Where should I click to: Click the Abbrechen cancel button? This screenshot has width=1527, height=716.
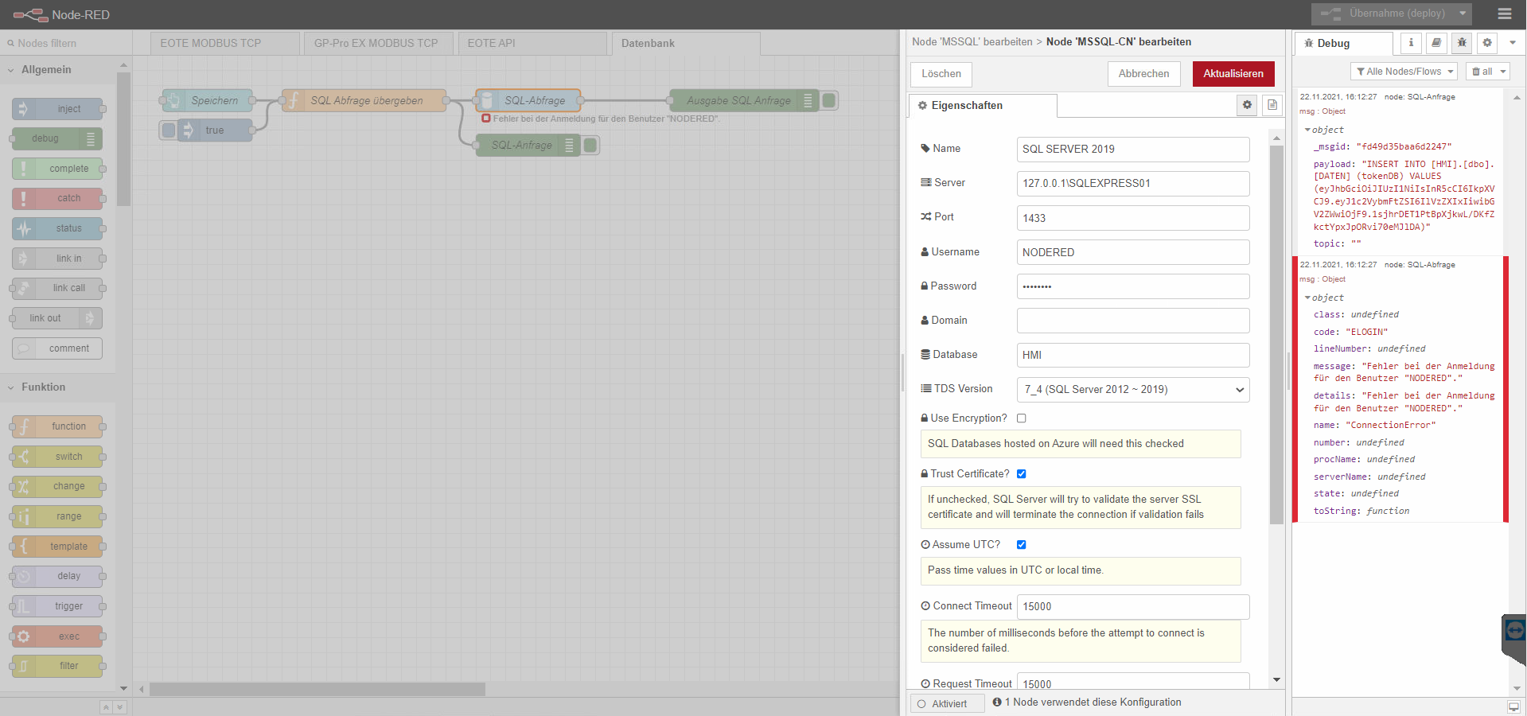pyautogui.click(x=1144, y=74)
